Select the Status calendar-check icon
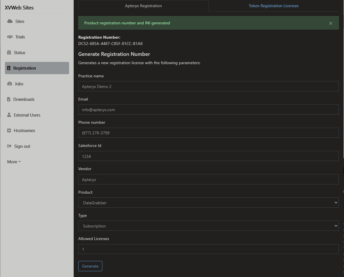Viewport: 344px width, 277px height. 9,52
